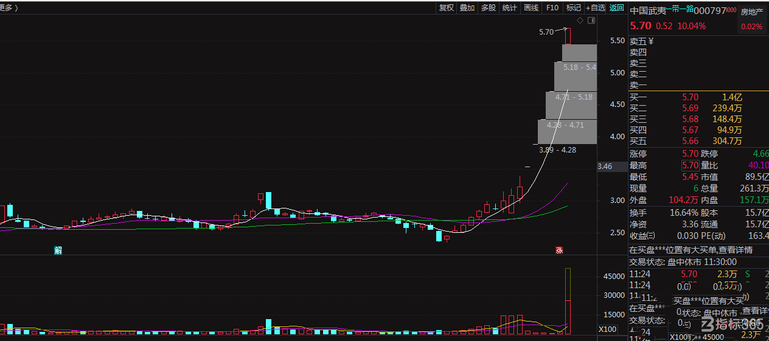The image size is (769, 341).
Task: Open the 多股 multi-stock view
Action: [489, 8]
